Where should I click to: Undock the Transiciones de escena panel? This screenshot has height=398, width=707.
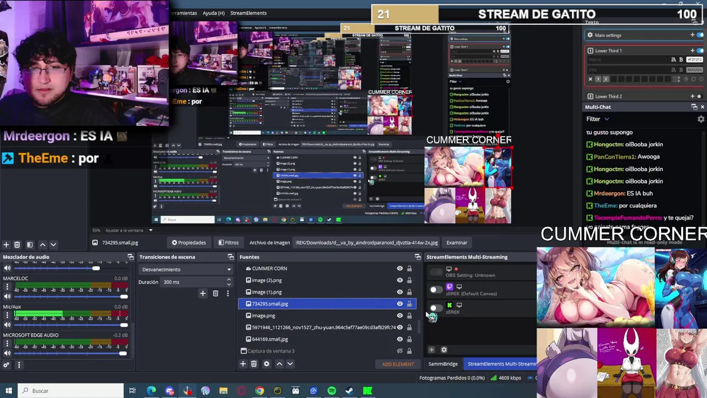coord(230,257)
